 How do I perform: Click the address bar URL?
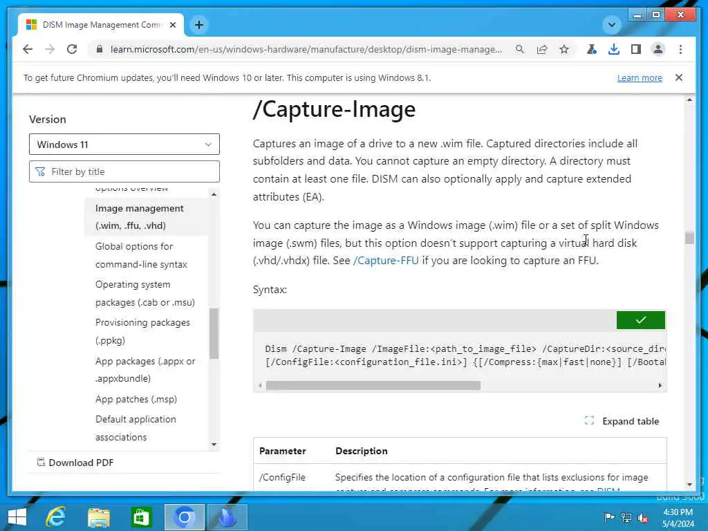click(x=306, y=49)
